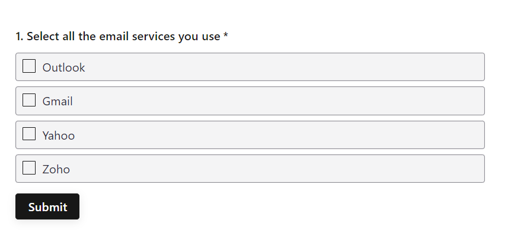The image size is (511, 239).
Task: Click the Submit button
Action: pyautogui.click(x=47, y=206)
